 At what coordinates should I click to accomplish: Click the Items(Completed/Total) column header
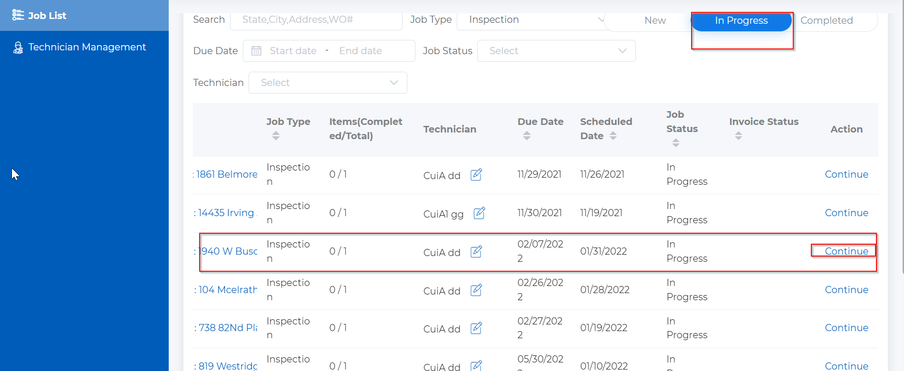[x=365, y=129]
